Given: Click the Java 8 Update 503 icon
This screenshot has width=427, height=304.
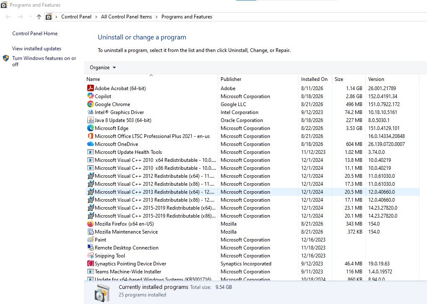Looking at the screenshot, I should (91, 120).
